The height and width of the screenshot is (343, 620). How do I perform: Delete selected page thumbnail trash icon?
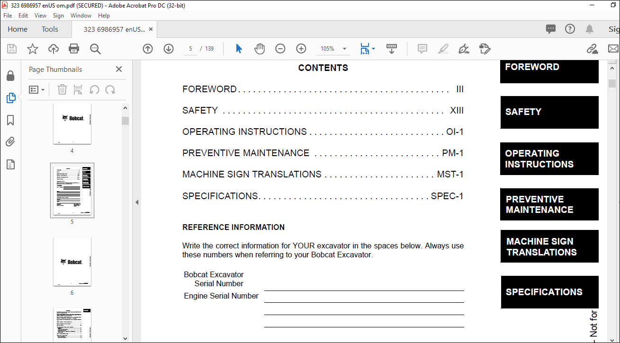point(62,89)
